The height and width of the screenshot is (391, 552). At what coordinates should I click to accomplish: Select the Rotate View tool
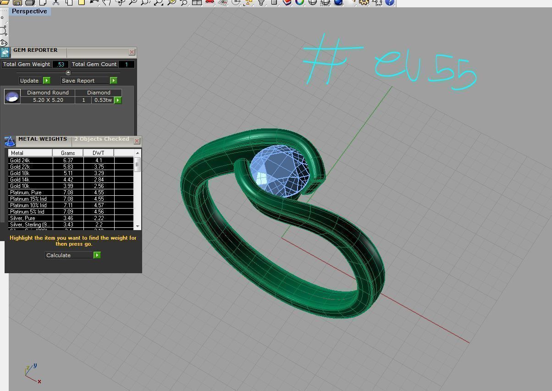tap(121, 2)
